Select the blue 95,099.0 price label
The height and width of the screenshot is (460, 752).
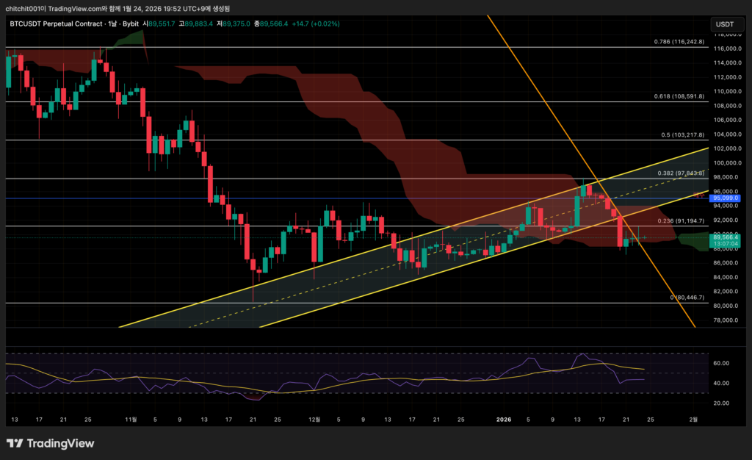(x=726, y=198)
